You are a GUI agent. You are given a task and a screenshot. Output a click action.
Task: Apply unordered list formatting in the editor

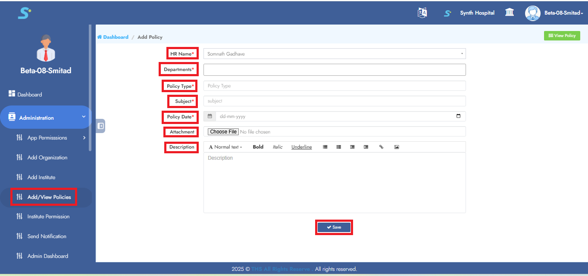coord(325,147)
